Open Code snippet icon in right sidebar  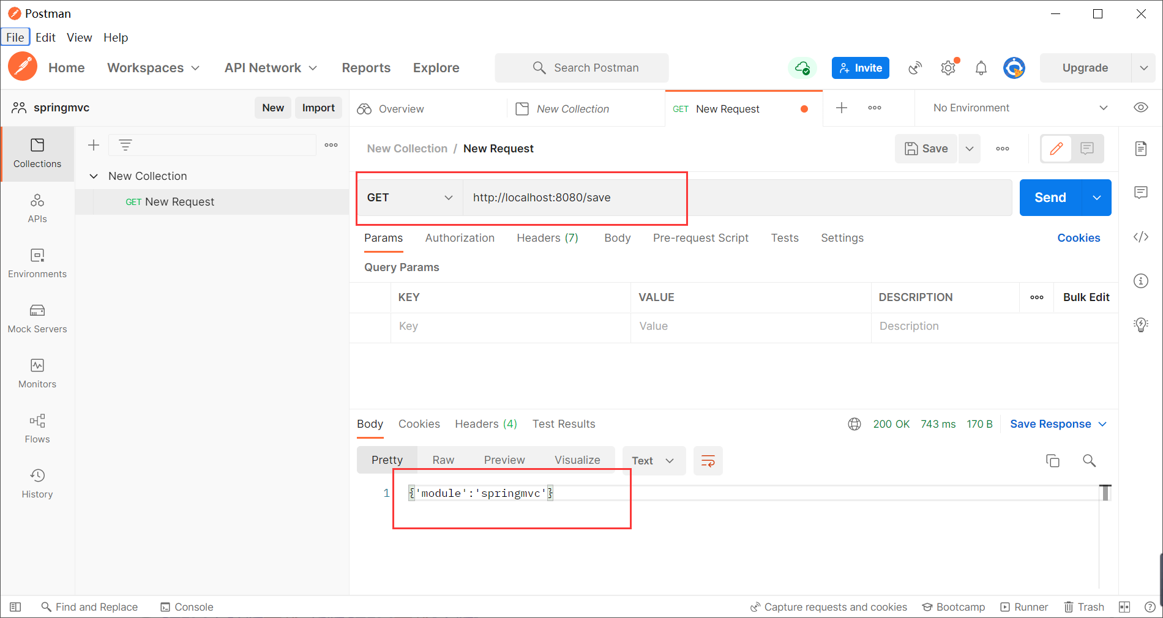[1141, 237]
